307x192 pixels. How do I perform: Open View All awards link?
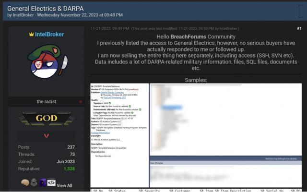tap(64, 185)
